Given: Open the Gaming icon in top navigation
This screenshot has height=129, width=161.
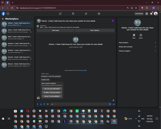Looking at the screenshot, I should coord(99,14).
